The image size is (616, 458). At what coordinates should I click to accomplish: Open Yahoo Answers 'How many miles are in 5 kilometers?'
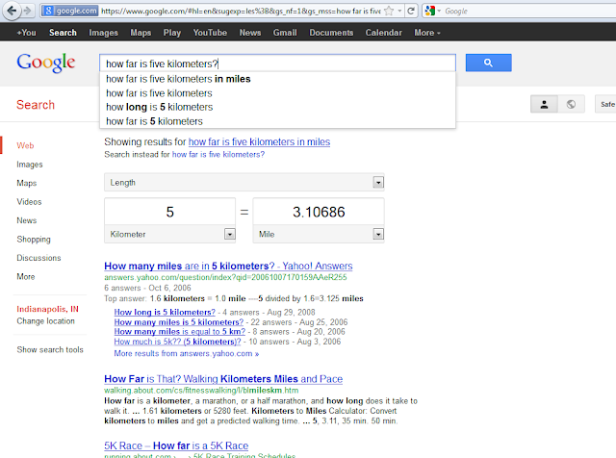[x=228, y=266]
